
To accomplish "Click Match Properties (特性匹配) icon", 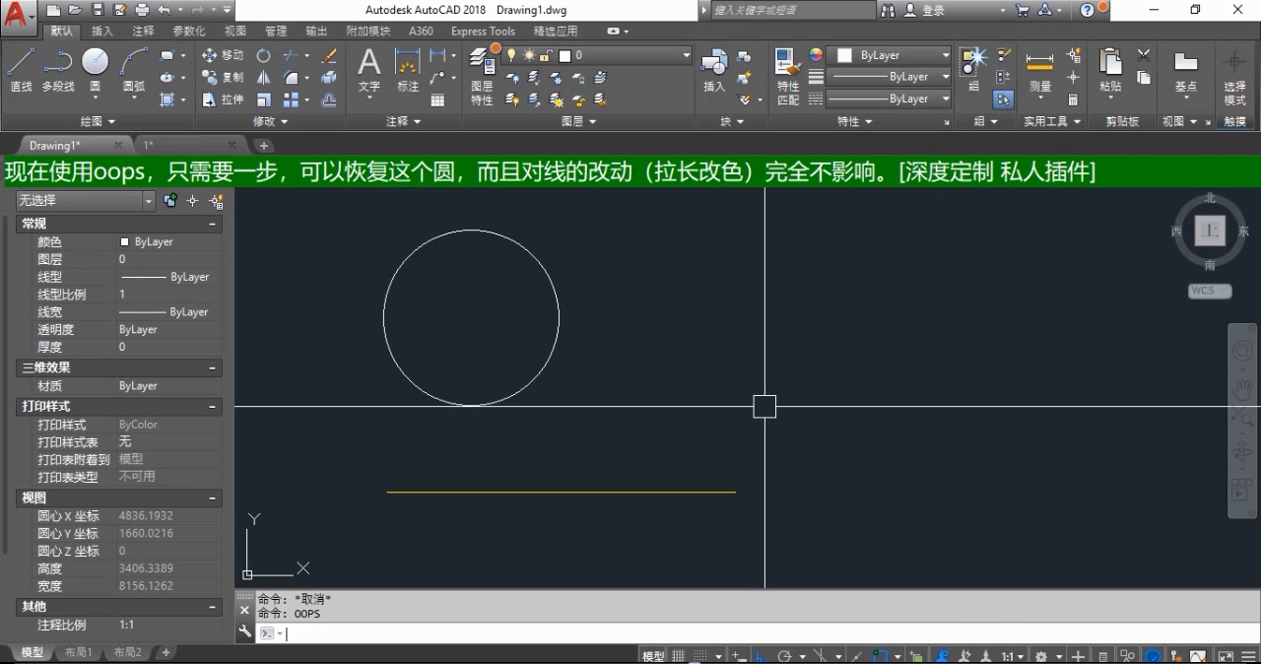I will coord(788,77).
